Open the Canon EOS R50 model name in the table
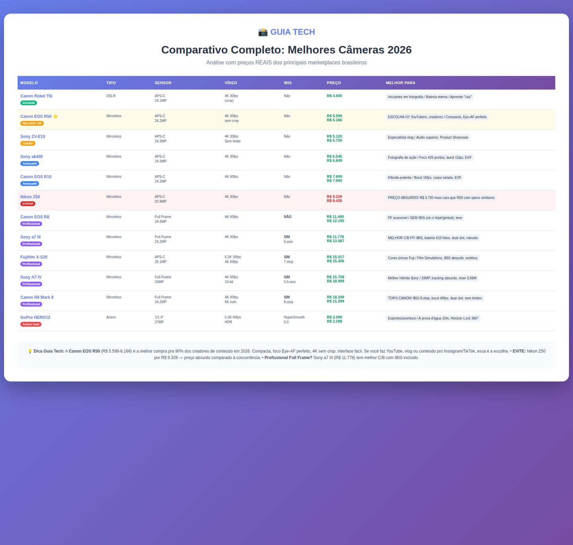 [36, 116]
